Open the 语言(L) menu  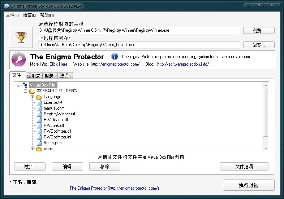[x=29, y=15]
